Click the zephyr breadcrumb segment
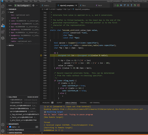The width and height of the screenshot is (148, 135). pos(59,9)
